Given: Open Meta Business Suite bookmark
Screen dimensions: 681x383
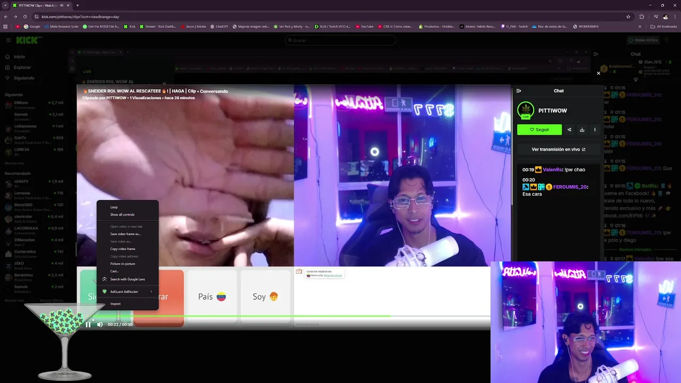Looking at the screenshot, I should click(x=62, y=26).
